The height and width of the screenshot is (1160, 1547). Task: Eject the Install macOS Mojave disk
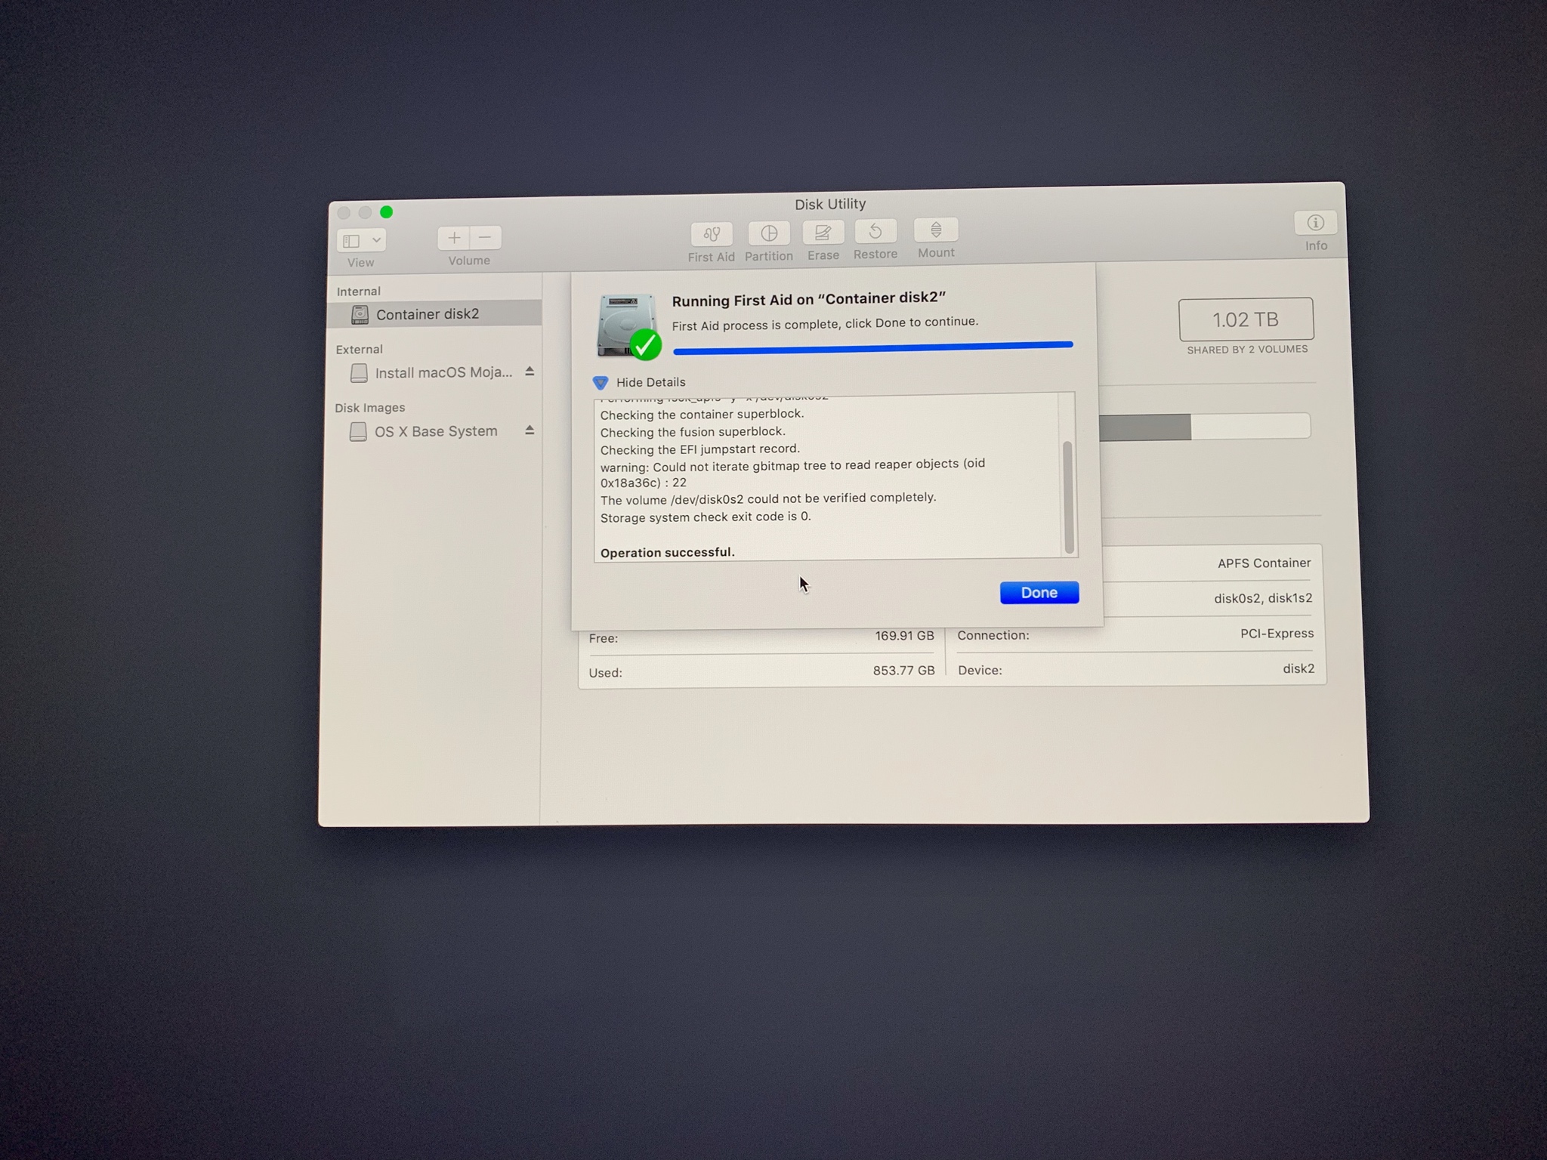[x=530, y=372]
